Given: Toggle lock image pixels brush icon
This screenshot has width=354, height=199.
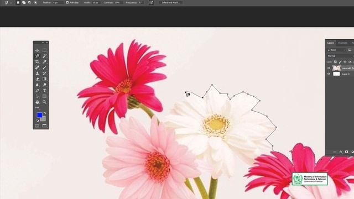Looking at the screenshot, I should click(x=340, y=62).
